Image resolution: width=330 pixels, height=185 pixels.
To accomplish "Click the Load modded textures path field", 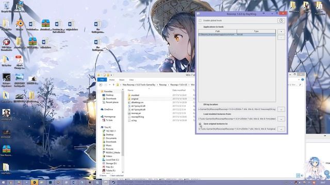I will [237, 119].
